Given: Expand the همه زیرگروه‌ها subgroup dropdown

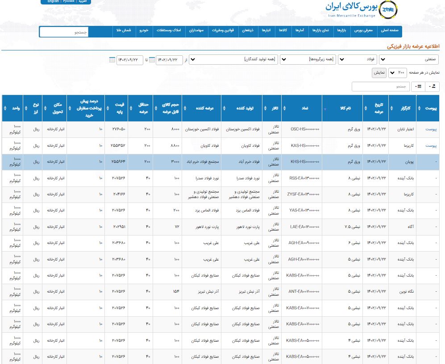Looking at the screenshot, I should 308,60.
